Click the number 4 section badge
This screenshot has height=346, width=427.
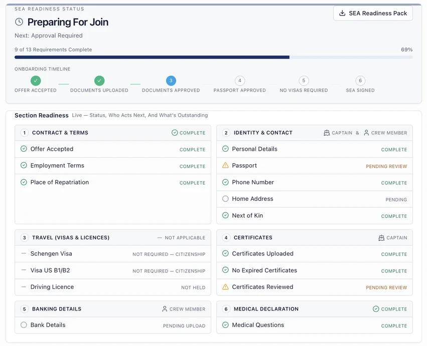pos(226,237)
